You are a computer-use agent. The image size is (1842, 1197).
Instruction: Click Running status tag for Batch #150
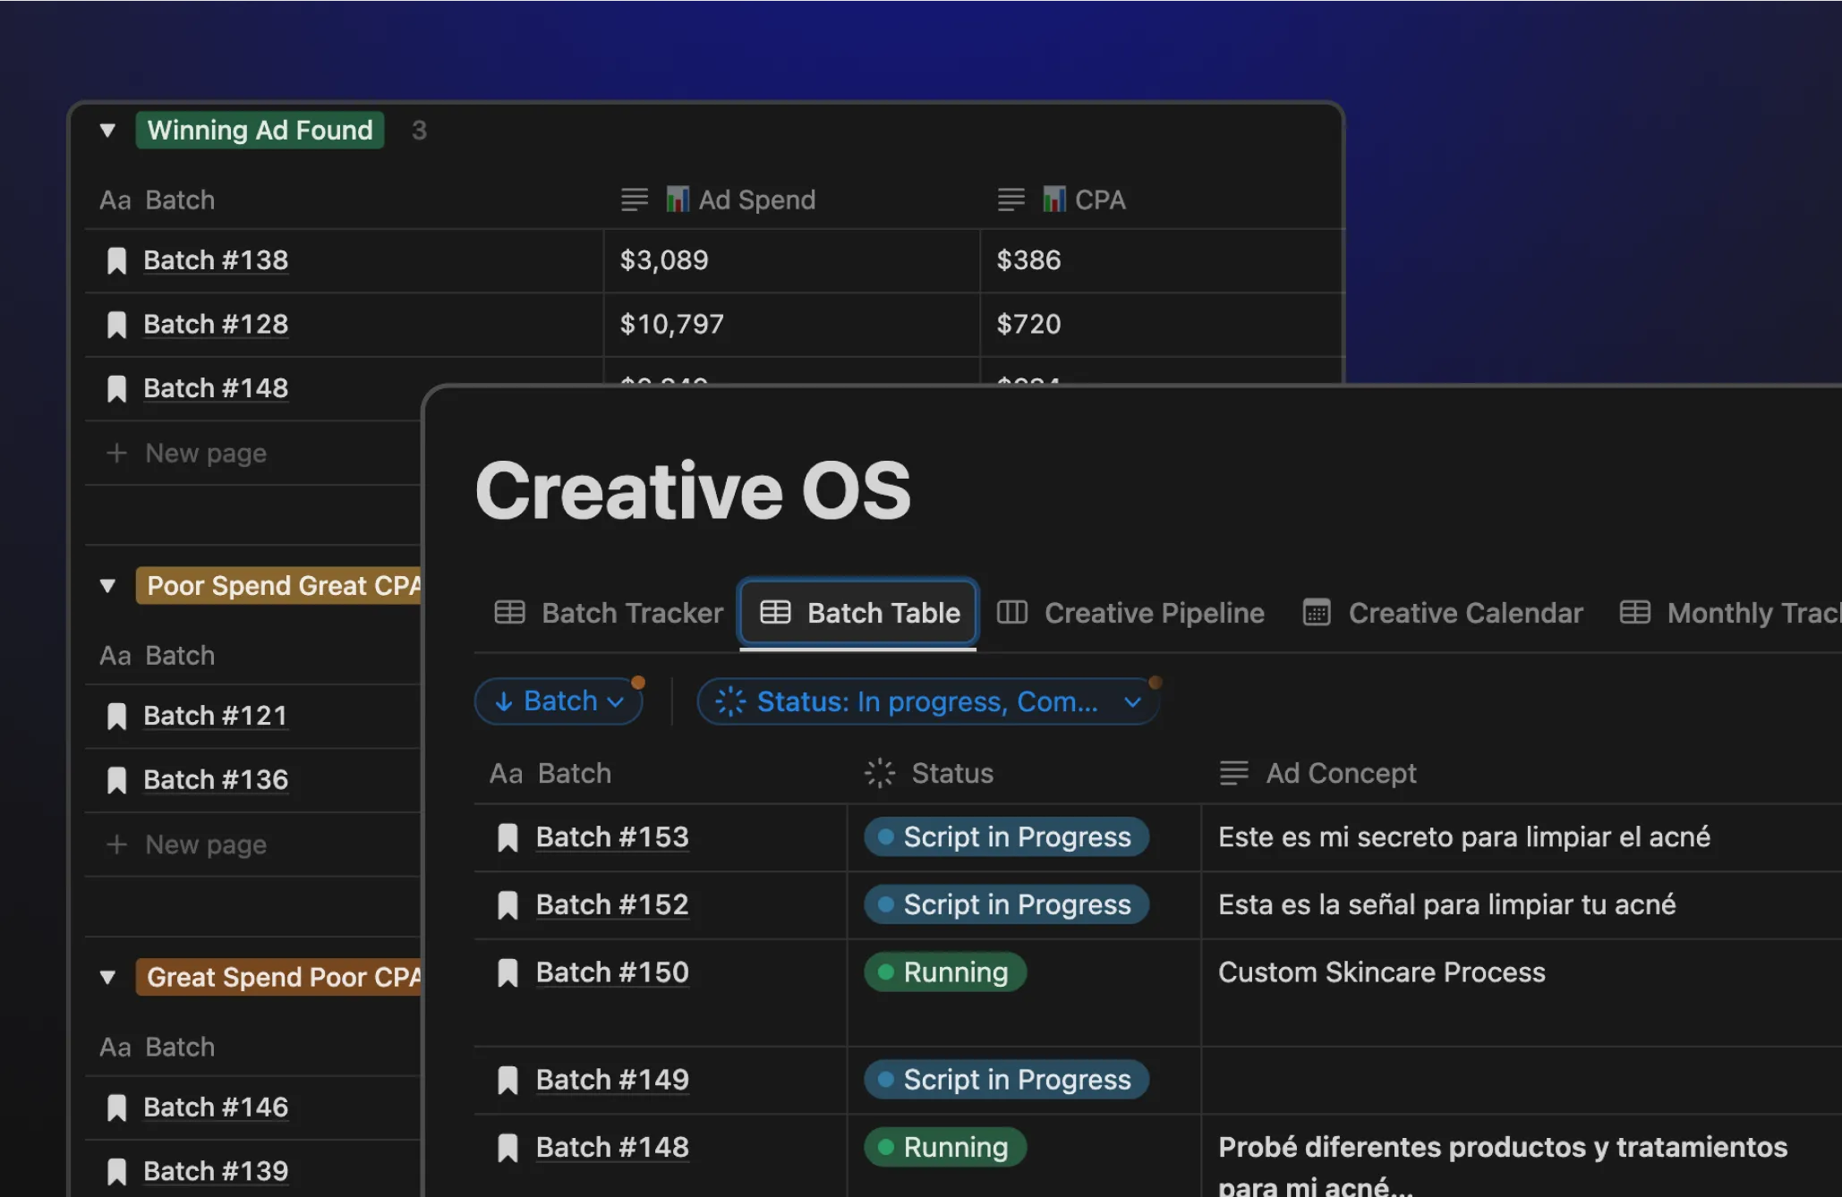tap(945, 972)
